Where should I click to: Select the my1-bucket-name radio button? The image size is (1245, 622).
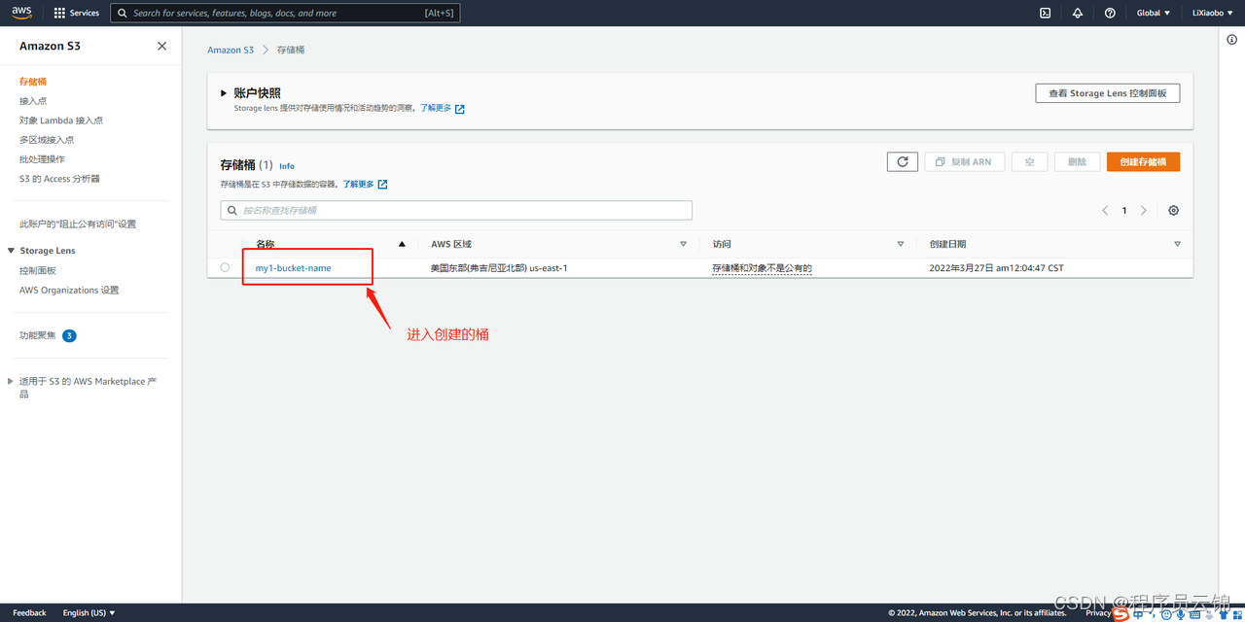point(225,267)
